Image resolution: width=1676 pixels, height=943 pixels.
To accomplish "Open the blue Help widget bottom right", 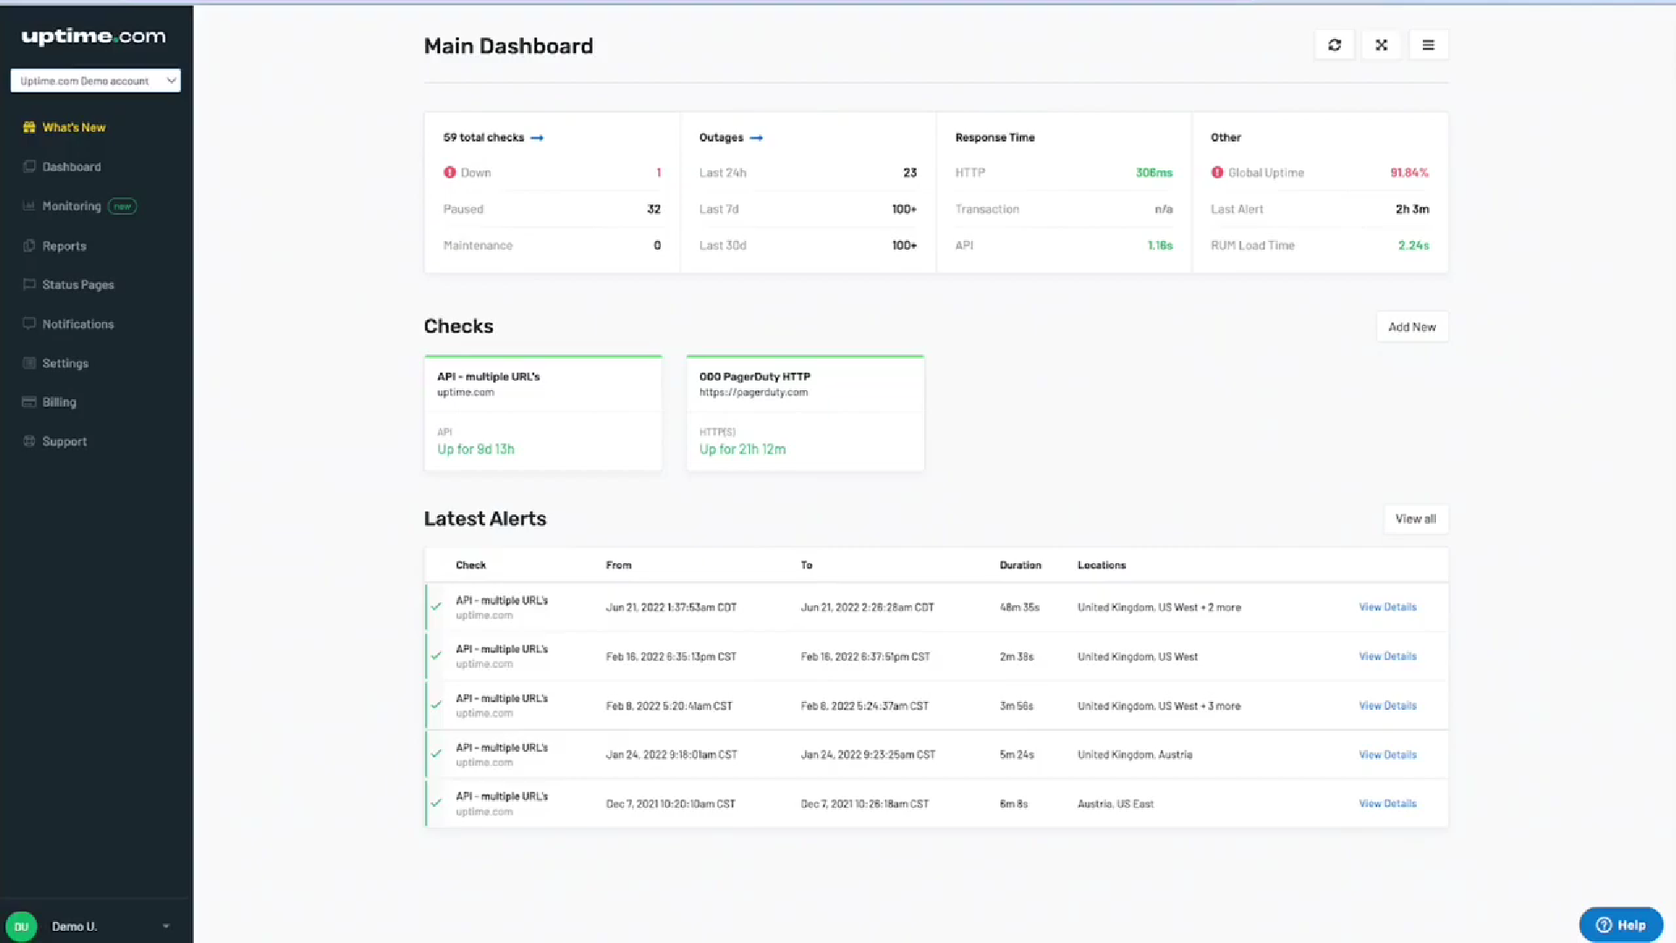I will [x=1620, y=924].
